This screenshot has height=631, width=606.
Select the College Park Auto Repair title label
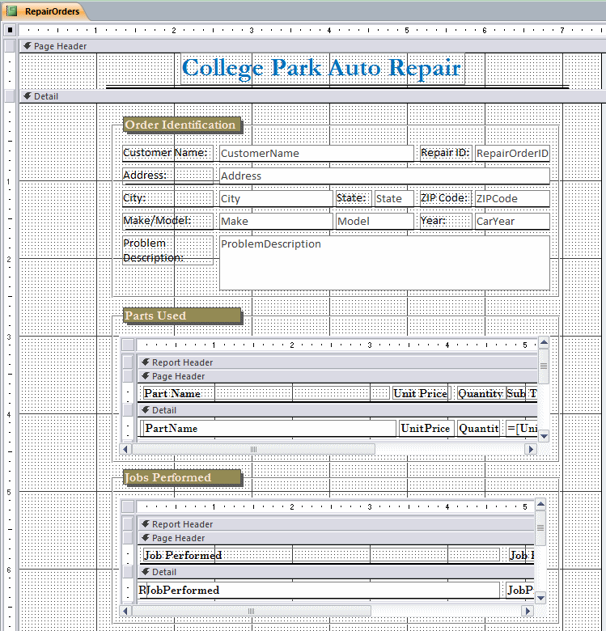point(322,69)
